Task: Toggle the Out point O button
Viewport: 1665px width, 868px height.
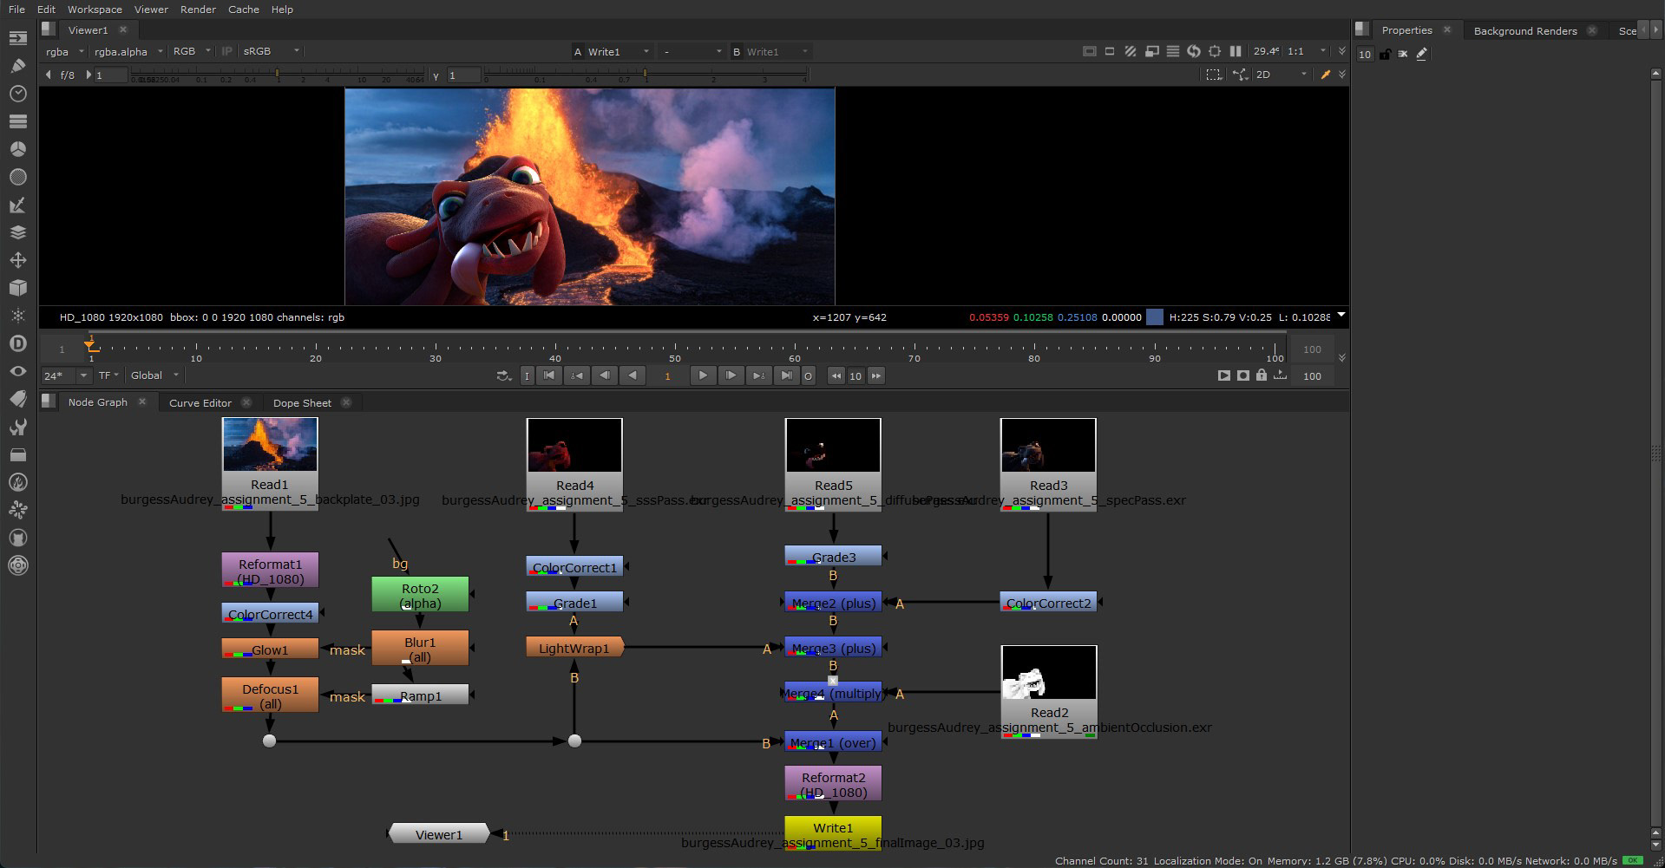Action: (x=808, y=375)
